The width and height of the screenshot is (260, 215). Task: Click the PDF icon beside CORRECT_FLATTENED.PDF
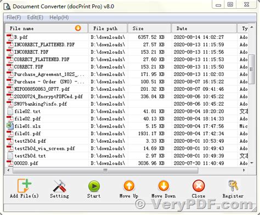click(x=10, y=59)
